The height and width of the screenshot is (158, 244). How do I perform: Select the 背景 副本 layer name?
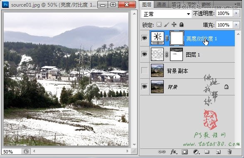[177, 71]
